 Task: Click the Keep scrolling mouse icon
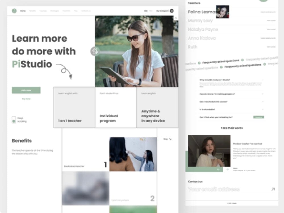pyautogui.click(x=14, y=120)
